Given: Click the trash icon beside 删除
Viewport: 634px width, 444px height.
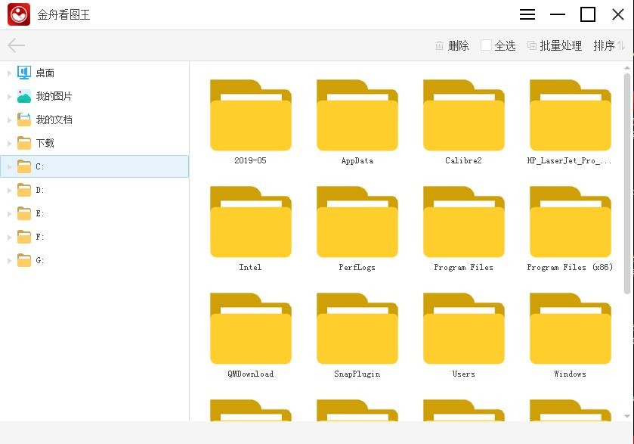Looking at the screenshot, I should click(x=439, y=45).
